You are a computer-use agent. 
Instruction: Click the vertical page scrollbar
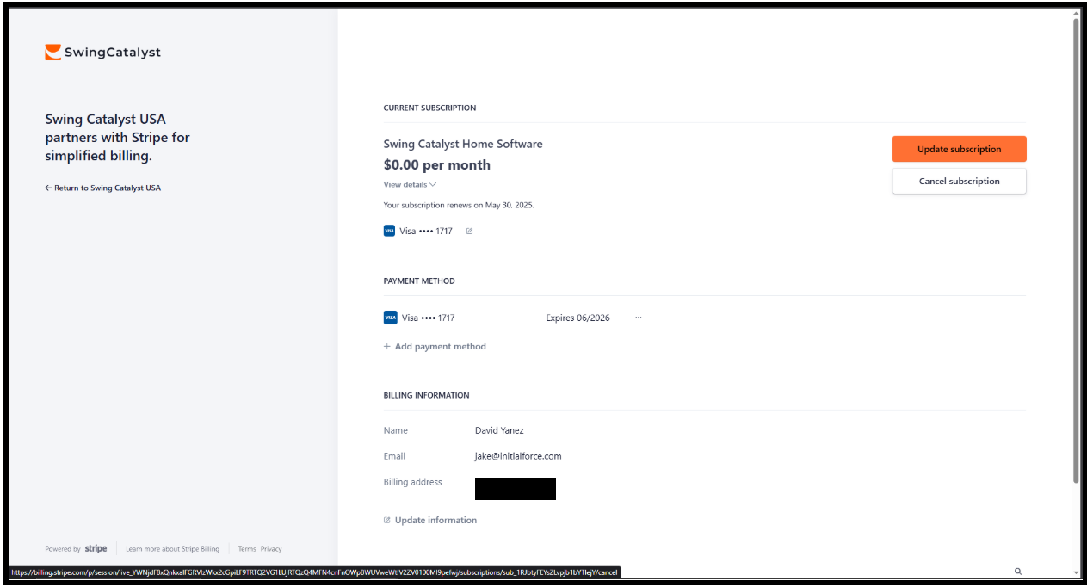click(1076, 250)
